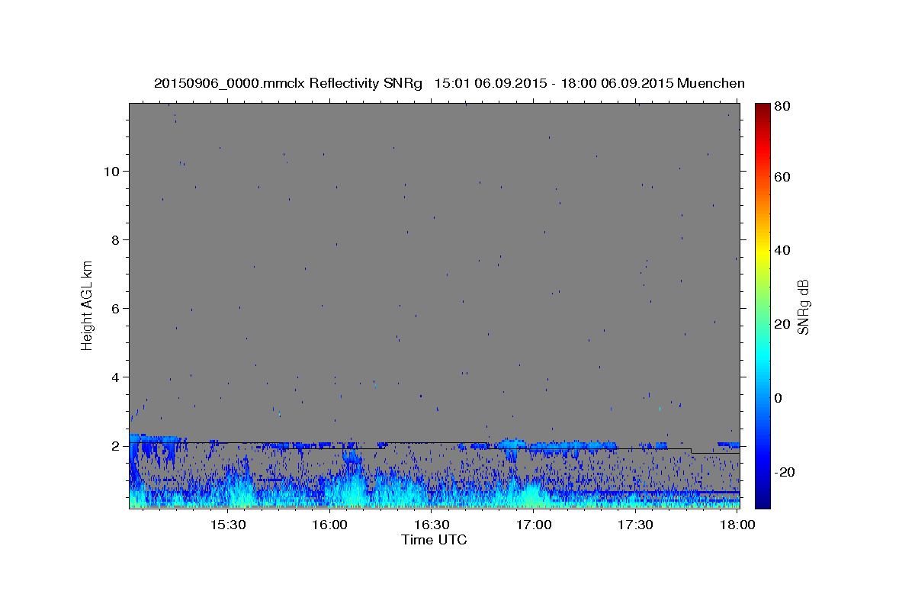Click the colorbar value 80

[784, 107]
